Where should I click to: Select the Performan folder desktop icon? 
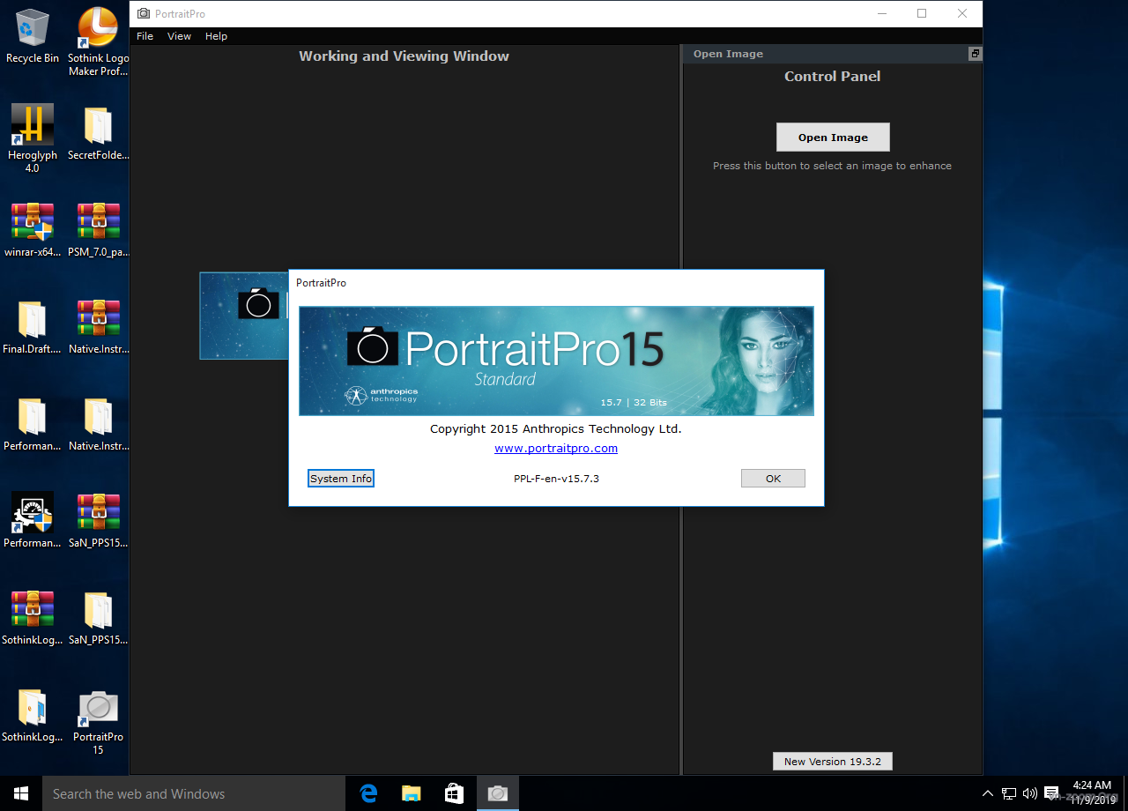pyautogui.click(x=33, y=425)
